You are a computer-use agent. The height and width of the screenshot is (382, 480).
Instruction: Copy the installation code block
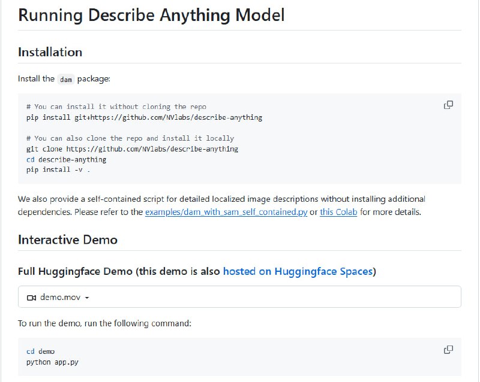click(x=448, y=105)
